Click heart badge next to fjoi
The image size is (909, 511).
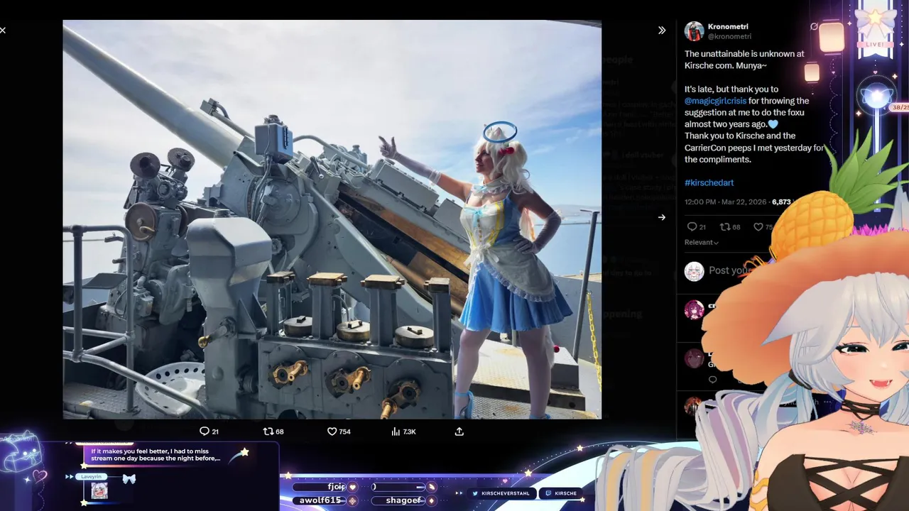click(352, 487)
